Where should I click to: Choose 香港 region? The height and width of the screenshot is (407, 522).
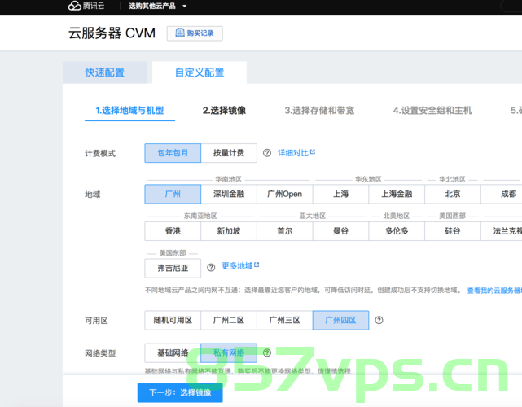(173, 231)
